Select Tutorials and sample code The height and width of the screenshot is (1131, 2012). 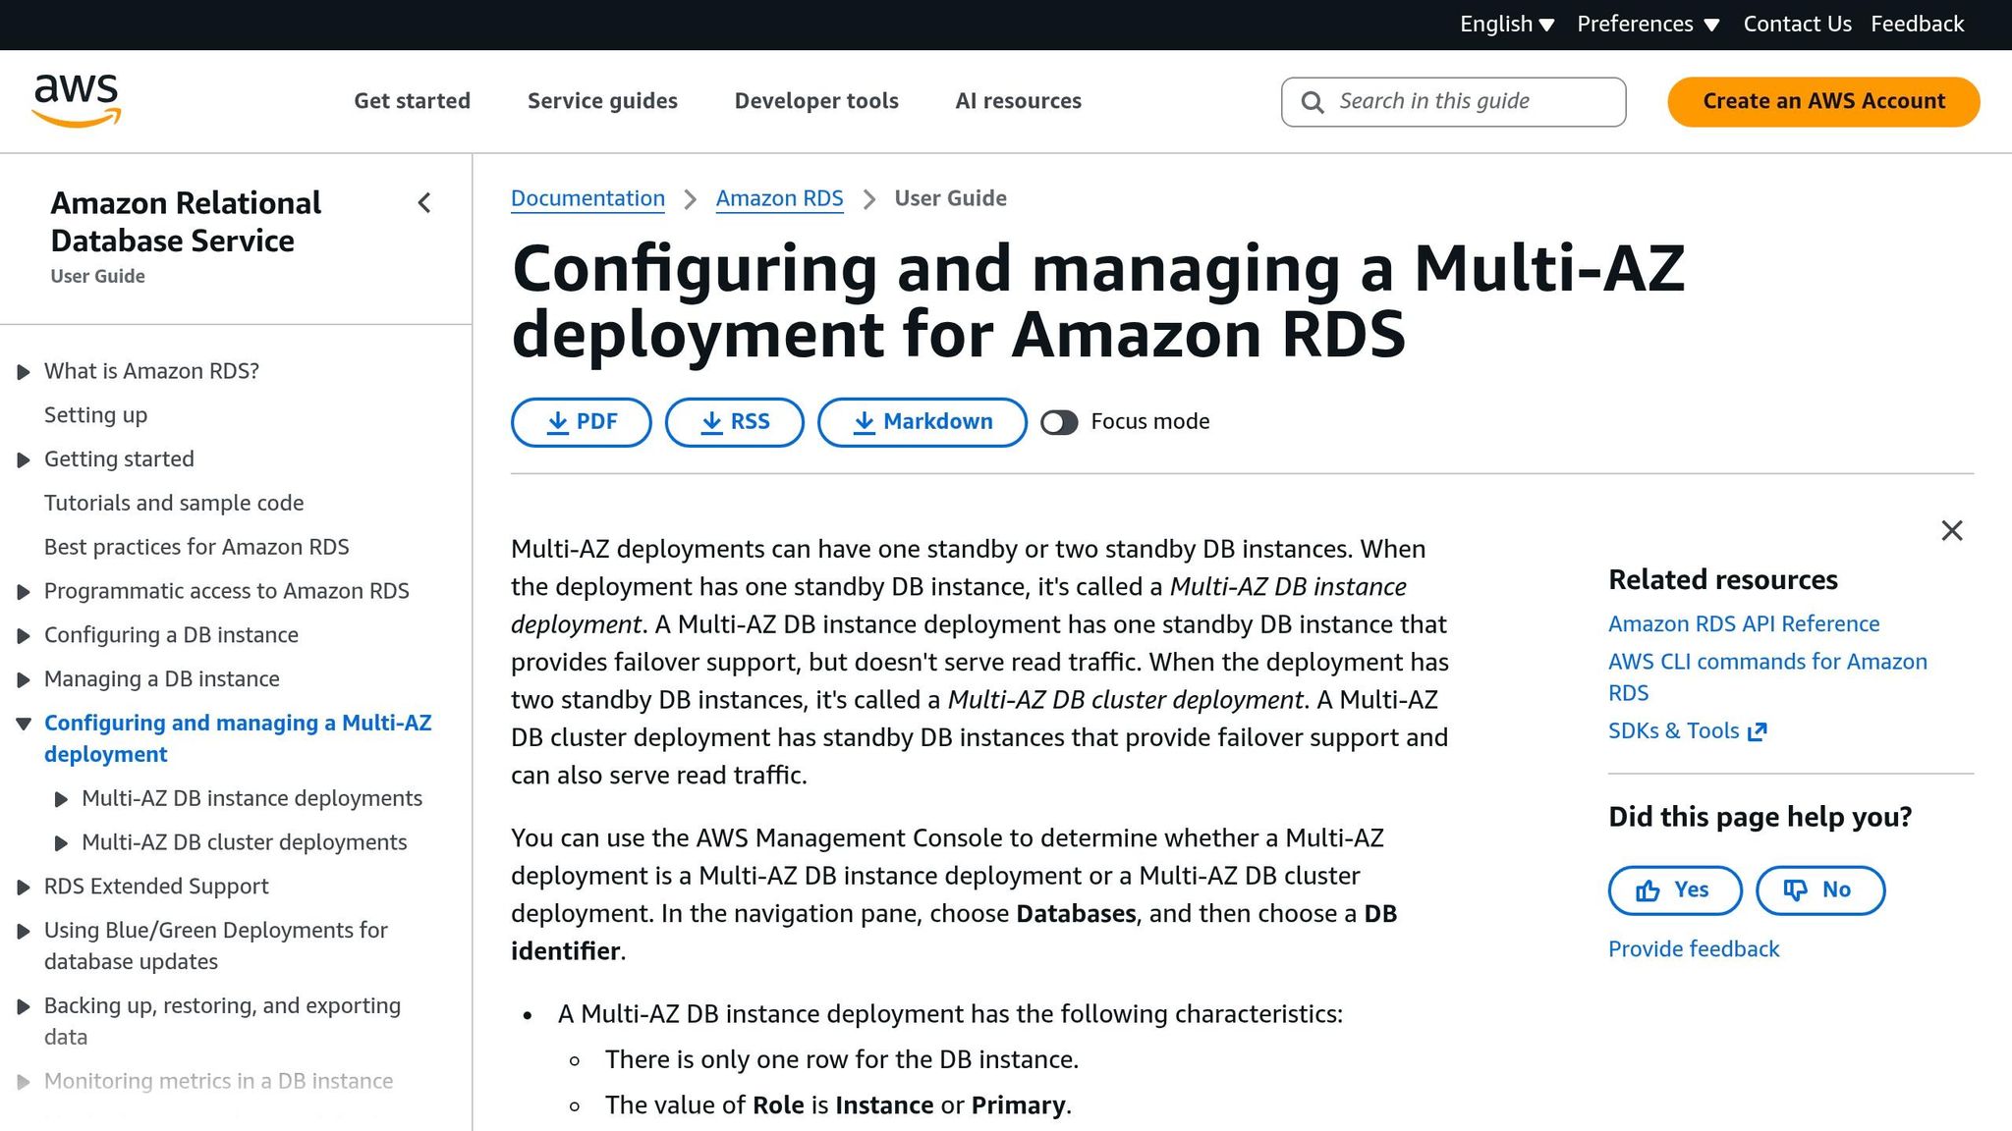(174, 504)
